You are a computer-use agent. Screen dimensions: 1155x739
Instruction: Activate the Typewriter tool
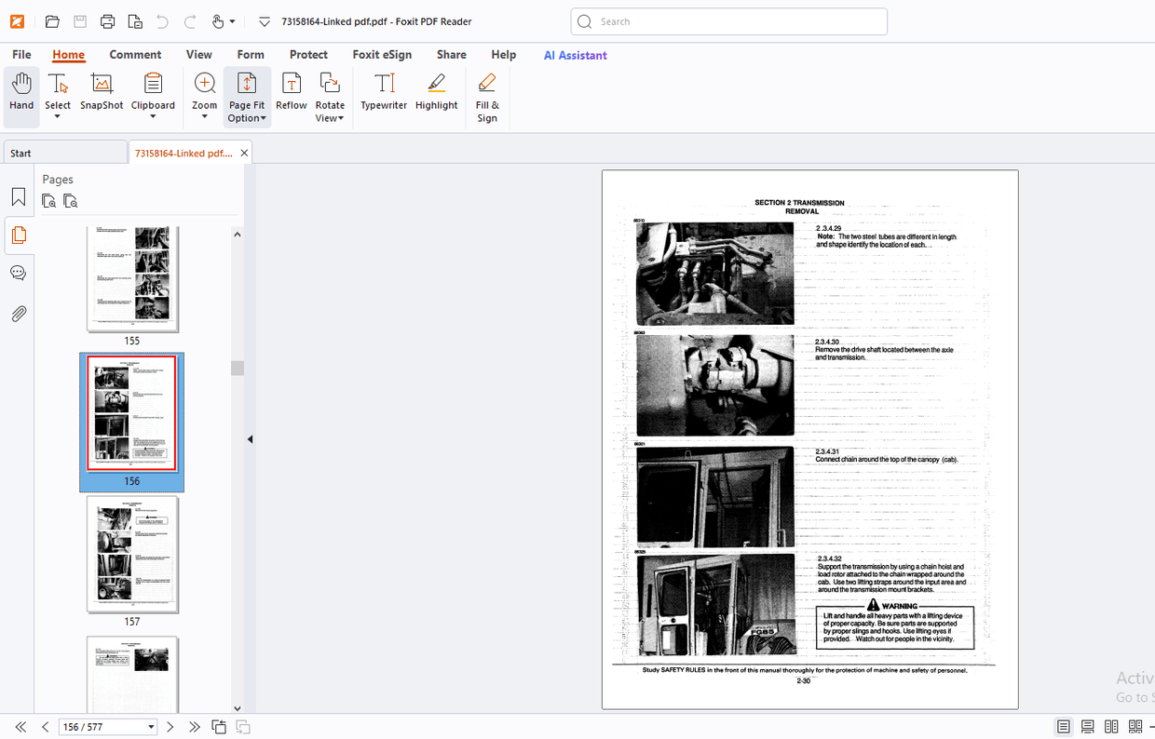384,93
